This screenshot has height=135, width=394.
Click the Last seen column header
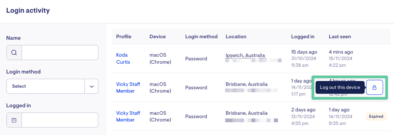click(x=340, y=36)
